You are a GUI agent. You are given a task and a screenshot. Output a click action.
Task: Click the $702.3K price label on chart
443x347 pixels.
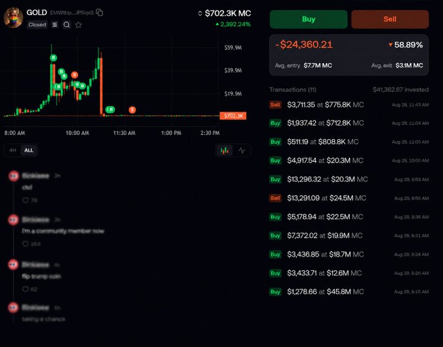pos(233,116)
